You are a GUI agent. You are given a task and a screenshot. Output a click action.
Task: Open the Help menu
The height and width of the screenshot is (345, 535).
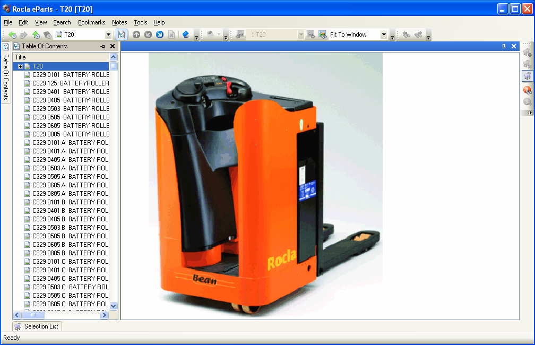(x=159, y=22)
